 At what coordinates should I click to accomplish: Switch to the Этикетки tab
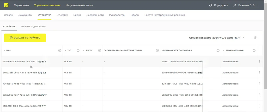click(62, 15)
